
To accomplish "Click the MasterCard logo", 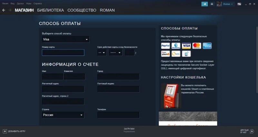I will pos(197,46).
